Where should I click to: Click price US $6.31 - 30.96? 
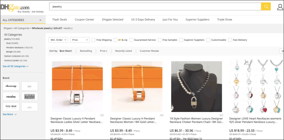181,130
